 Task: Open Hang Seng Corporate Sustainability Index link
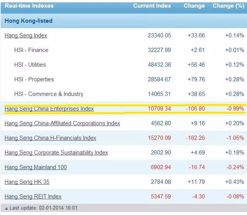[56, 153]
